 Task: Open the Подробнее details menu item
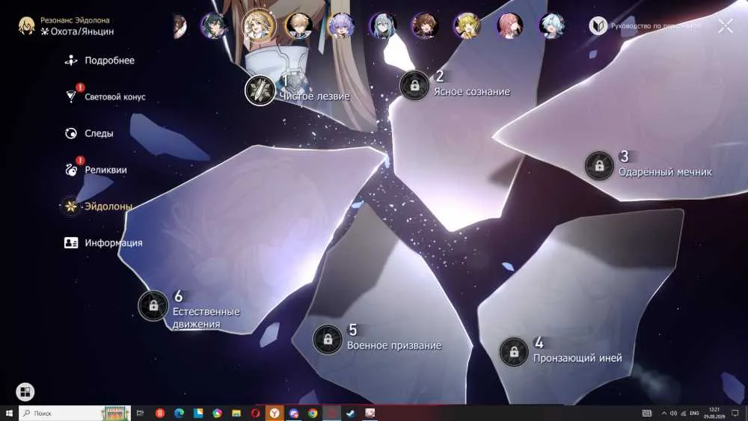click(x=99, y=61)
